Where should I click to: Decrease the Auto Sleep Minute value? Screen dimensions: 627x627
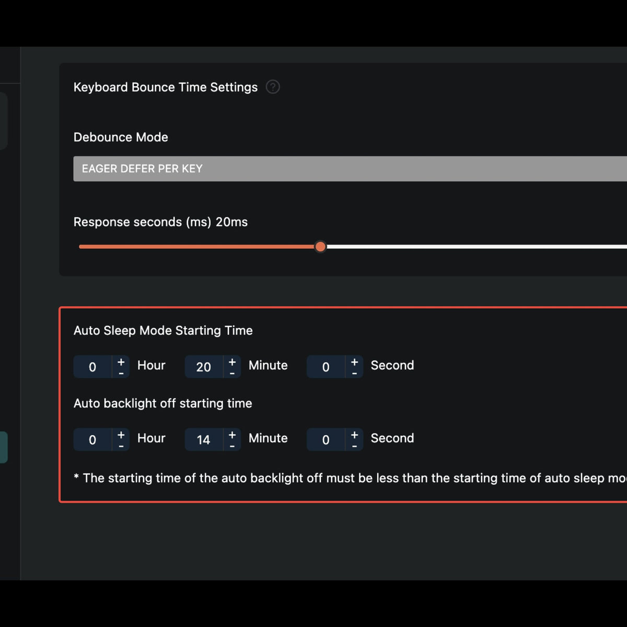click(x=232, y=373)
